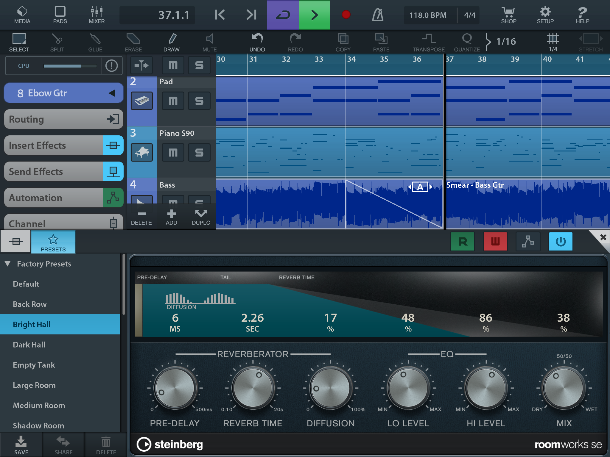
Task: Click the Reverb Time knob
Action: (x=253, y=388)
